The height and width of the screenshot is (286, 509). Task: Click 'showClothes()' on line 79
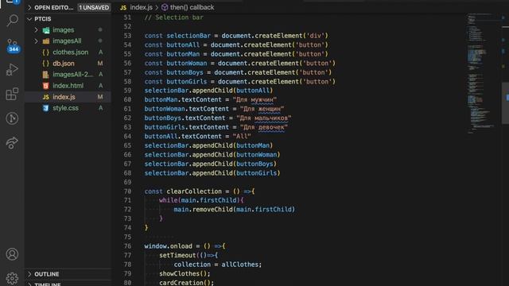(x=183, y=273)
